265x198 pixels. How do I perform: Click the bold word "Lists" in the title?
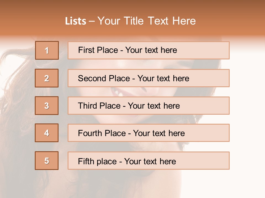click(76, 21)
